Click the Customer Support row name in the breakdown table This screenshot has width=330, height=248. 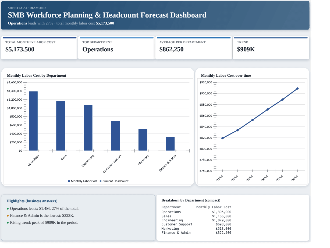point(177,224)
